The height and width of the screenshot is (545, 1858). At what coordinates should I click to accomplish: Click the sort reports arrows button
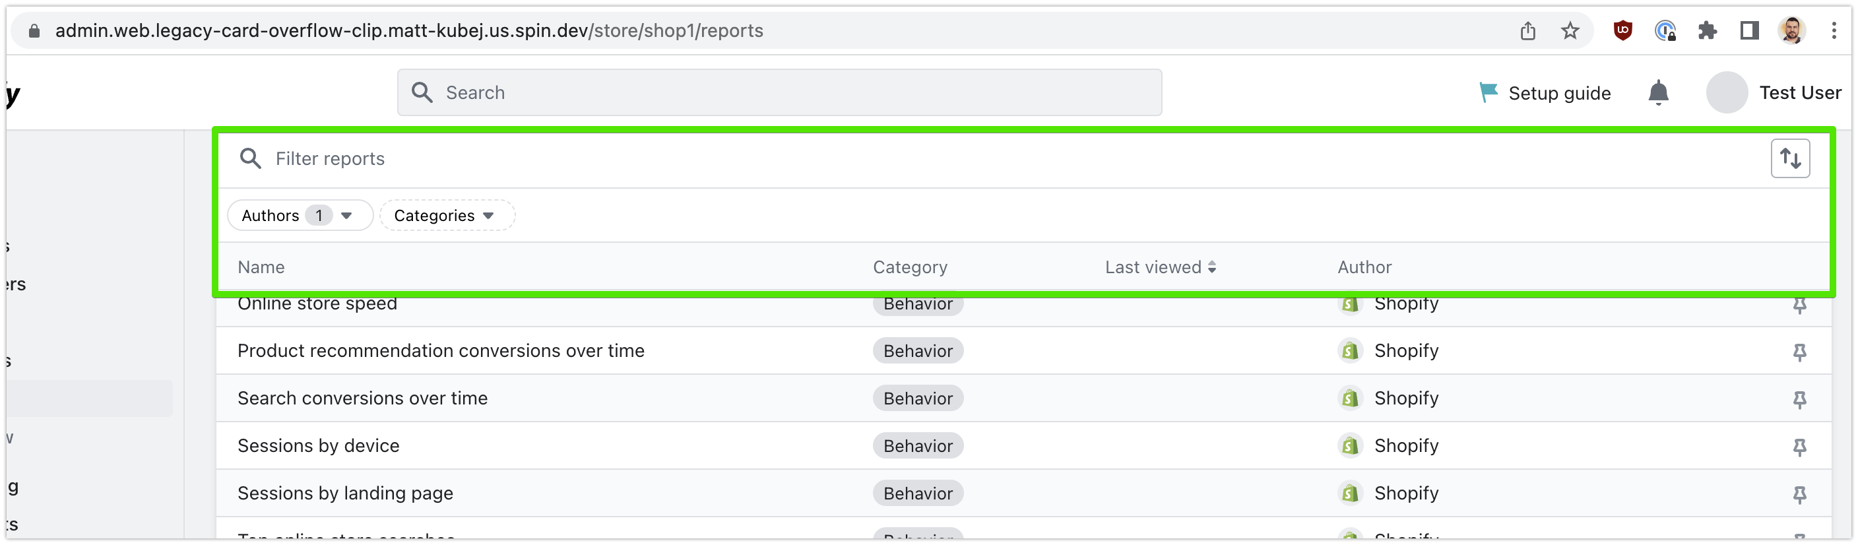tap(1790, 158)
